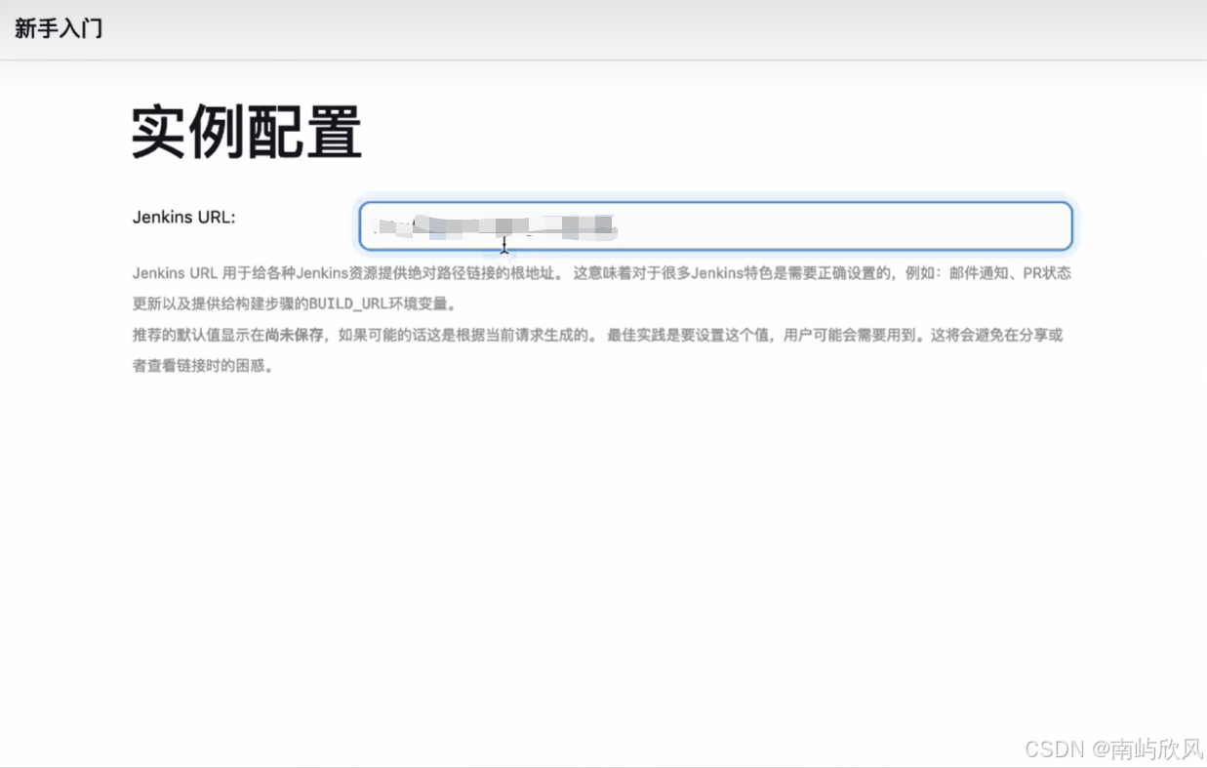The image size is (1207, 768).
Task: Click description line starting 'Jenkins URL 用于给各种'
Action: (x=601, y=273)
